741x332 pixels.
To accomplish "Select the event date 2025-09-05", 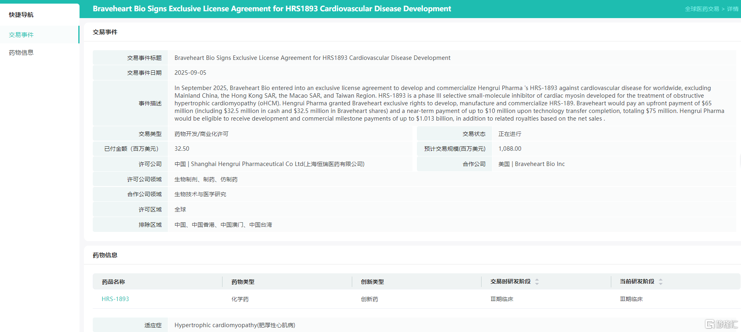I will (x=190, y=73).
